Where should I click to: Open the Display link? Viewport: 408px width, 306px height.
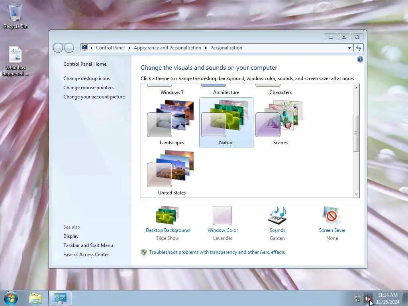(71, 236)
